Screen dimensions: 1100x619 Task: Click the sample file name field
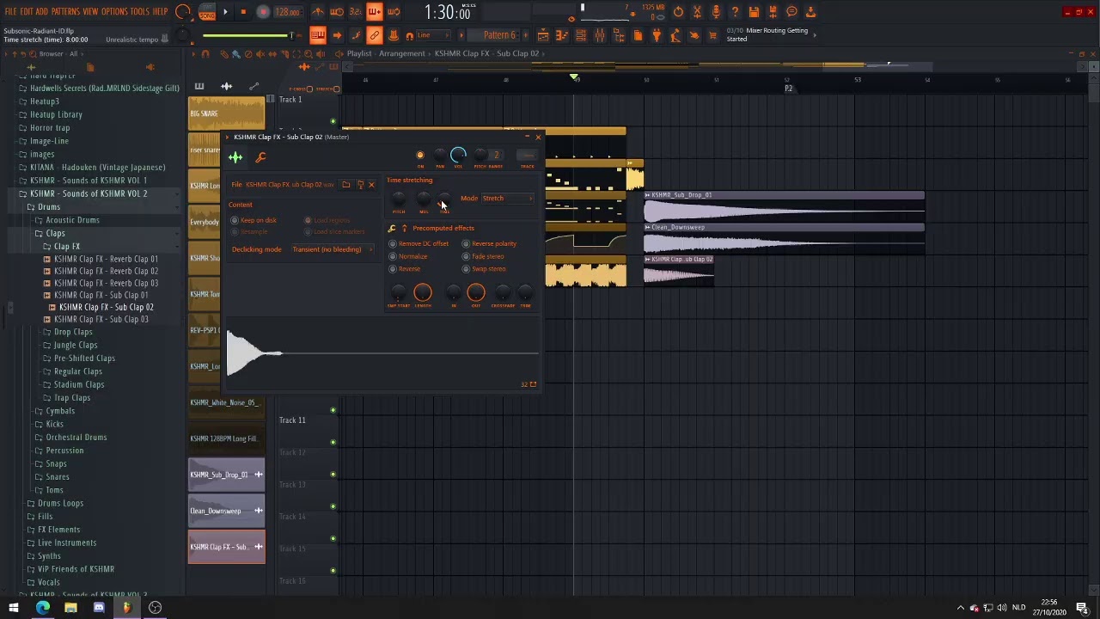(x=284, y=185)
